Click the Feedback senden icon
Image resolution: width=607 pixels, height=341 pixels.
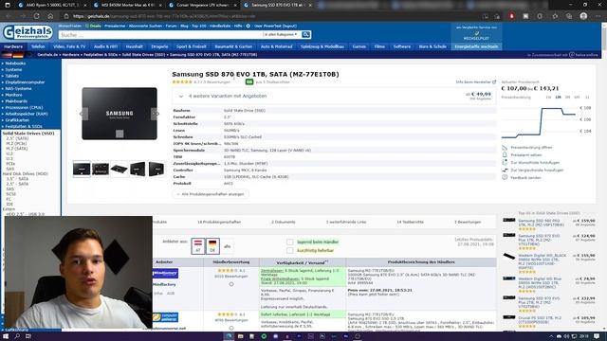point(505,177)
